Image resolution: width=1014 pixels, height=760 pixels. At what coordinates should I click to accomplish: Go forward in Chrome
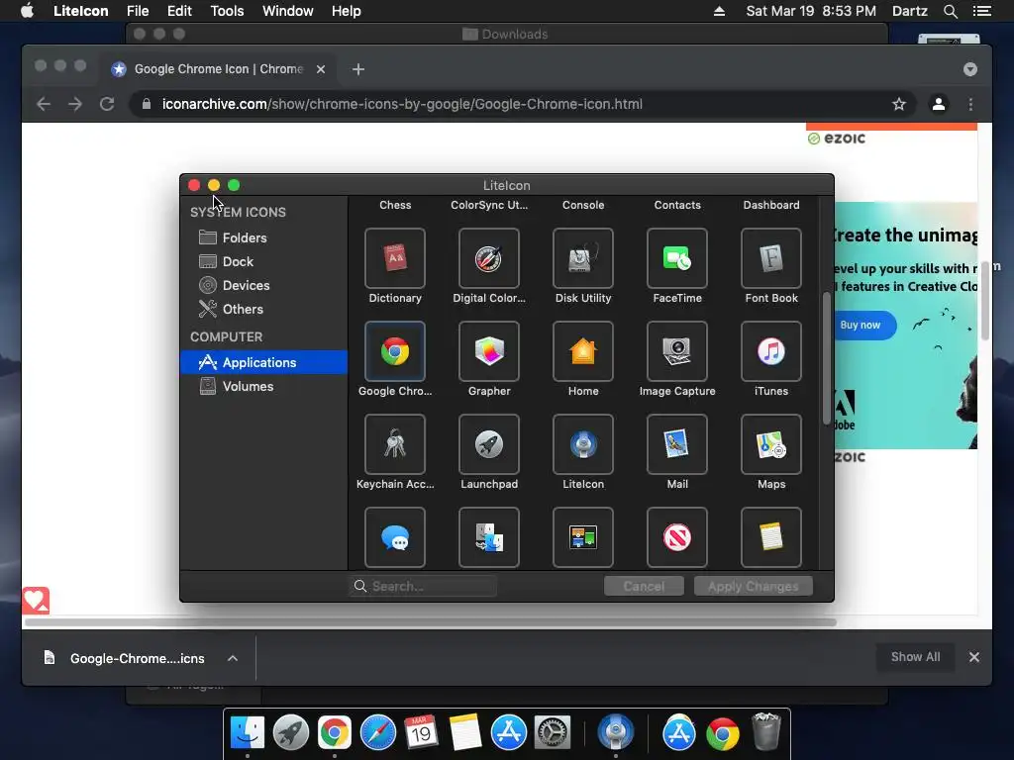pos(75,104)
